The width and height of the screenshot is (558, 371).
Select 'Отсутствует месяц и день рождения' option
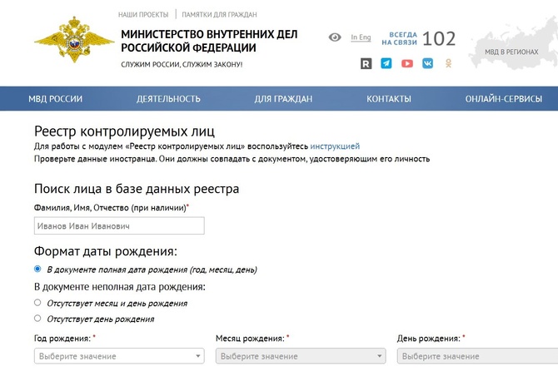(x=37, y=303)
